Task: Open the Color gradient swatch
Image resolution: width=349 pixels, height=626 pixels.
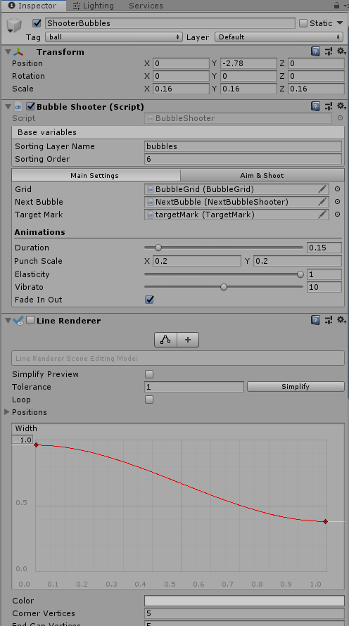Action: pos(244,601)
